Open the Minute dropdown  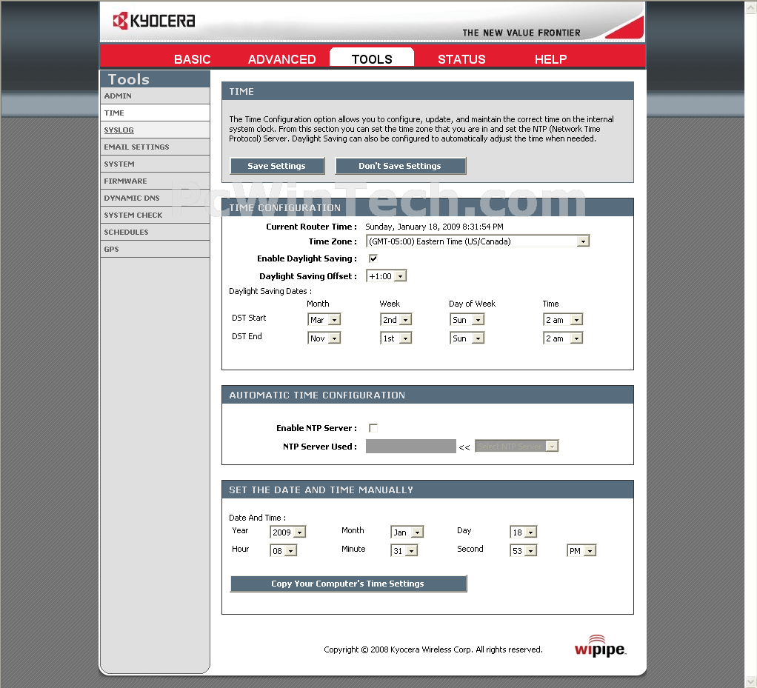[x=404, y=550]
